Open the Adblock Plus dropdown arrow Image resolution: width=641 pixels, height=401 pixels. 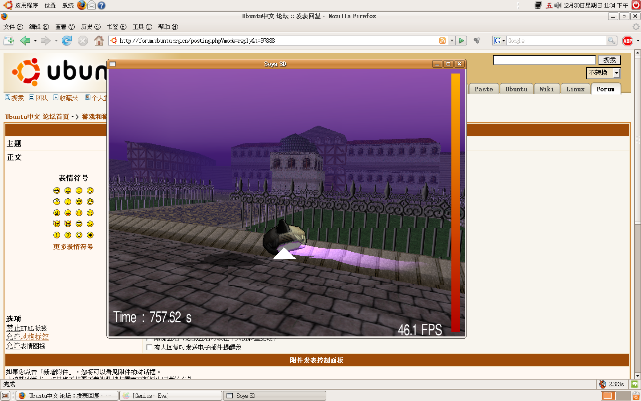638,41
